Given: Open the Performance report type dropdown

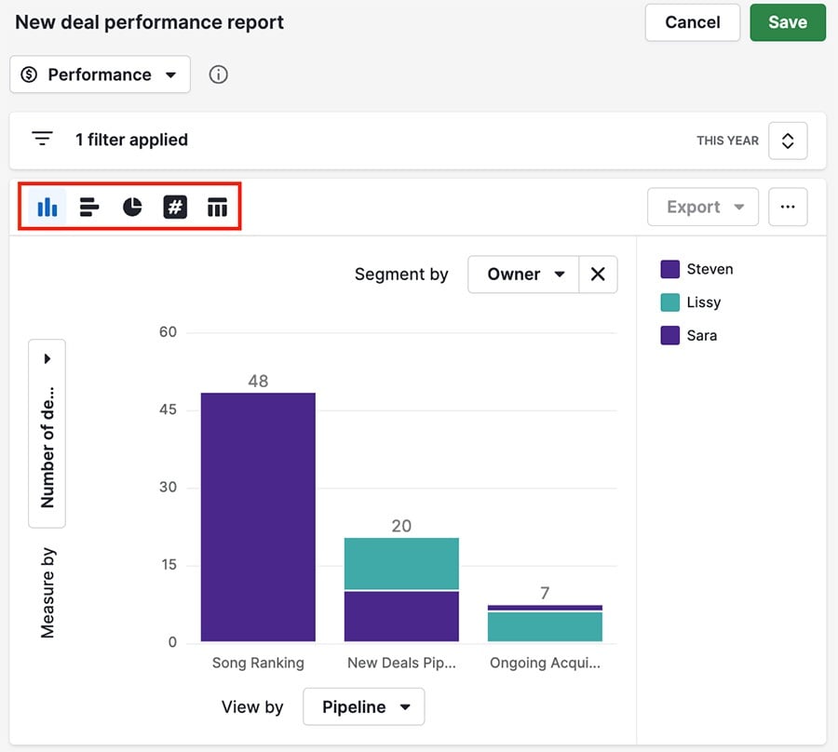Looking at the screenshot, I should click(99, 74).
